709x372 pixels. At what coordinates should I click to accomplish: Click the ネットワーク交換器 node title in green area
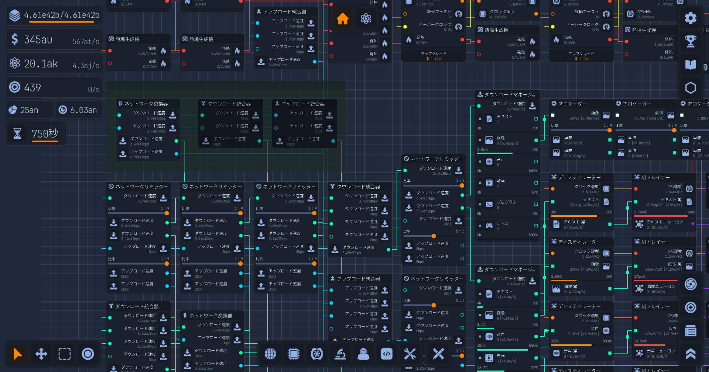(146, 104)
